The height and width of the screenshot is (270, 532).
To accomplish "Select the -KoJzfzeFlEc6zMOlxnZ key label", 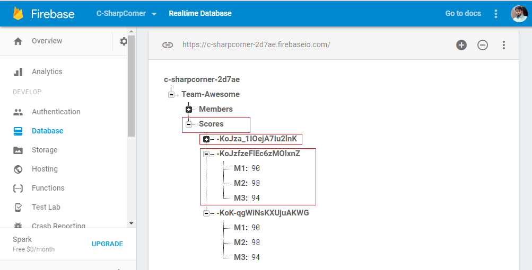I will pos(258,154).
